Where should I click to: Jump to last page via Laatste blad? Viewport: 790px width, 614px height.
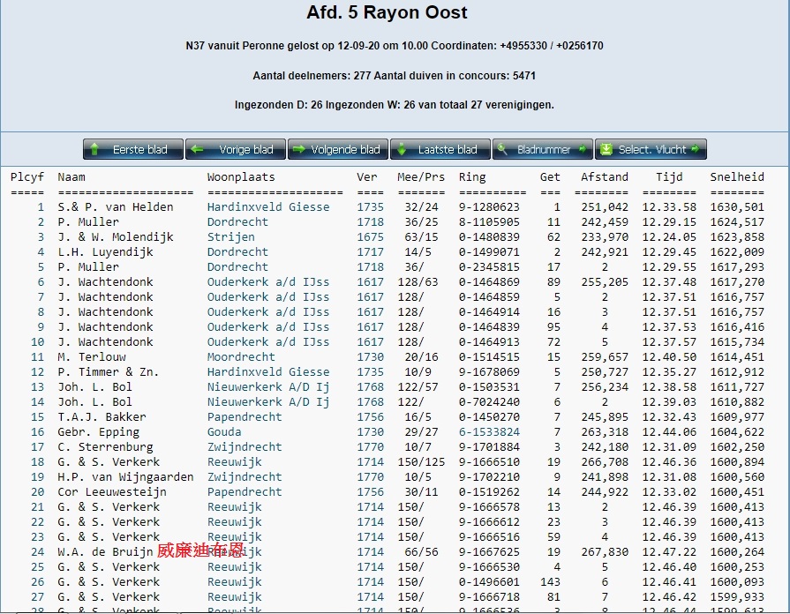(440, 149)
